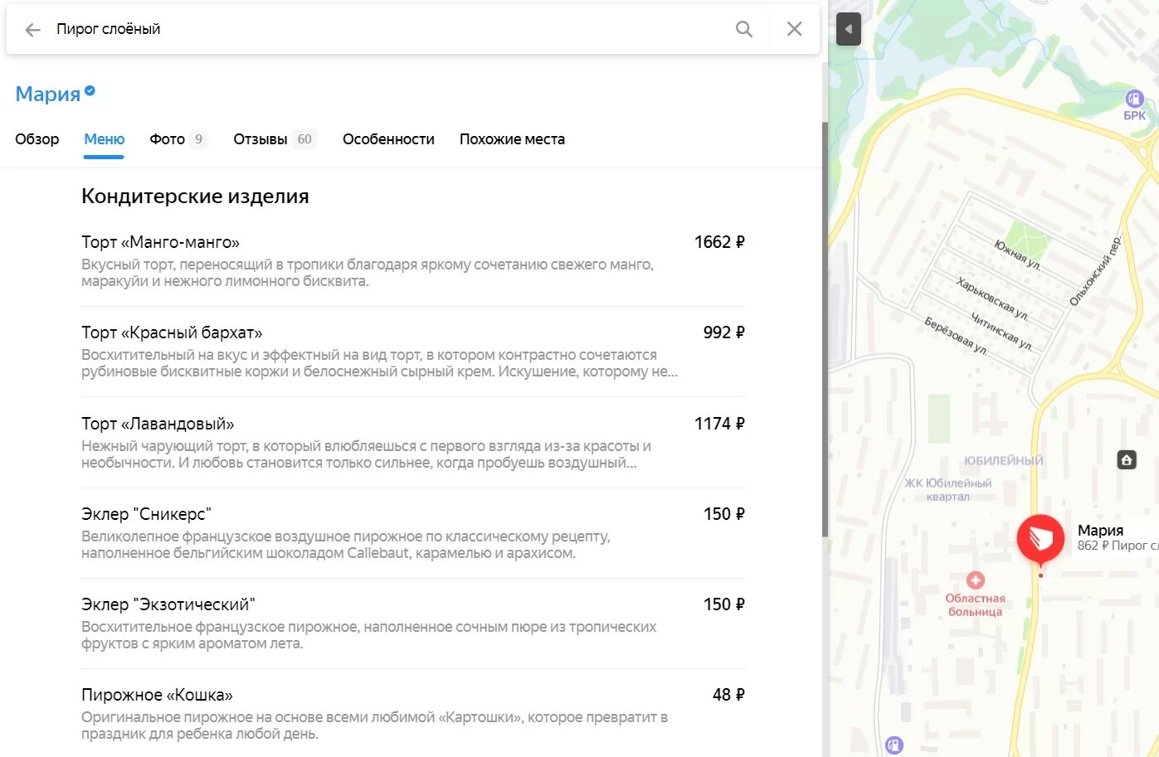Select Эклер "Экзотический" menu item
The image size is (1159, 757).
(x=413, y=623)
